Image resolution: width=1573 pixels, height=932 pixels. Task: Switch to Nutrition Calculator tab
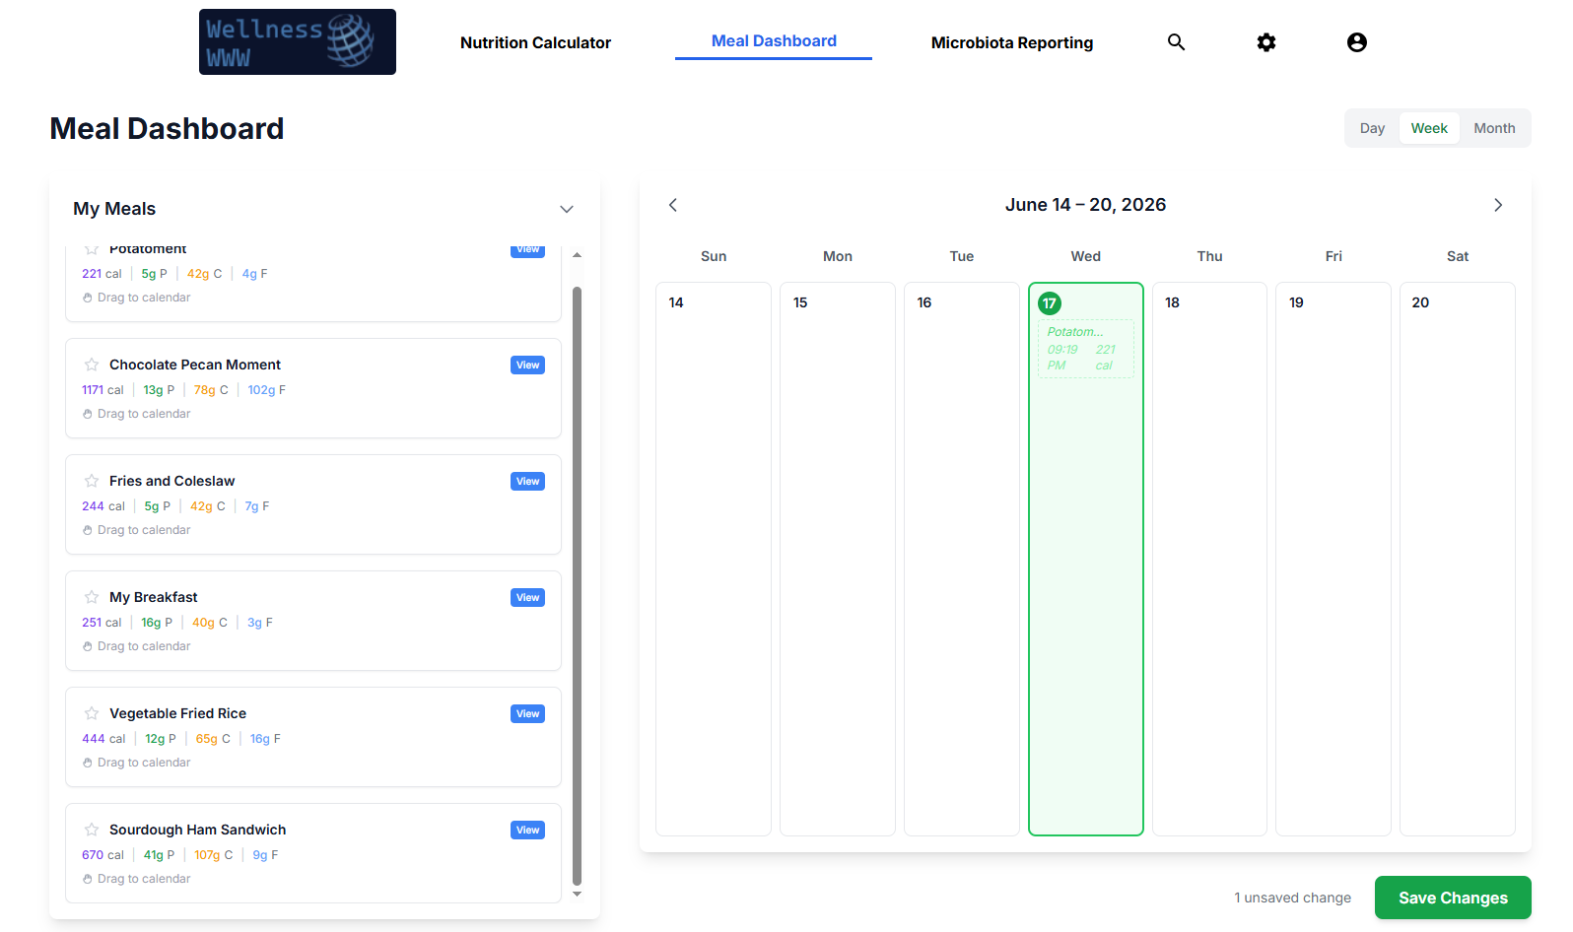[x=535, y=42]
